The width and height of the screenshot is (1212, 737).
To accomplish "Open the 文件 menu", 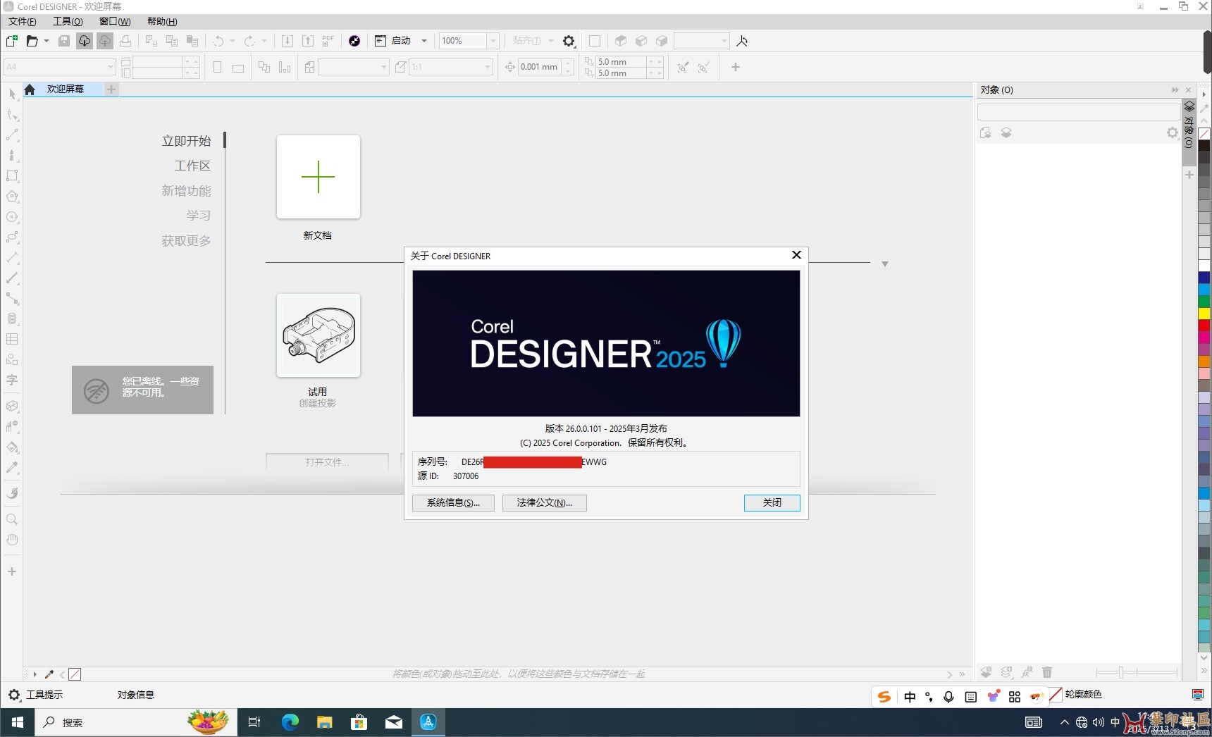I will 23,21.
